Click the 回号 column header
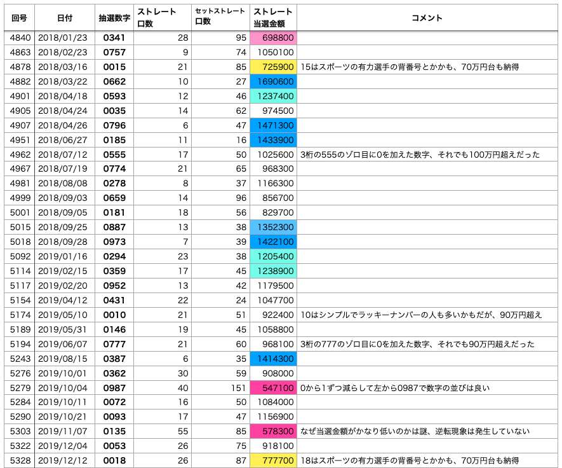The image size is (562, 468). coord(19,18)
